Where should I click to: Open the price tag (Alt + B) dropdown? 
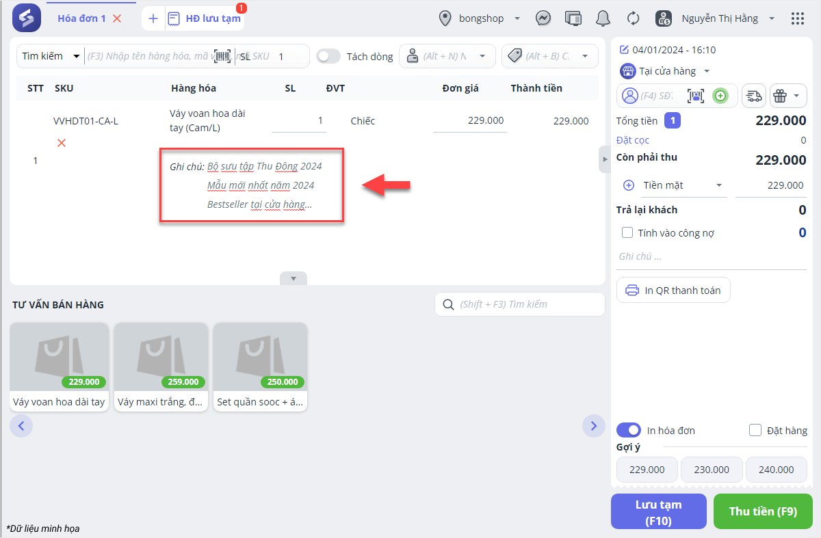pyautogui.click(x=549, y=56)
